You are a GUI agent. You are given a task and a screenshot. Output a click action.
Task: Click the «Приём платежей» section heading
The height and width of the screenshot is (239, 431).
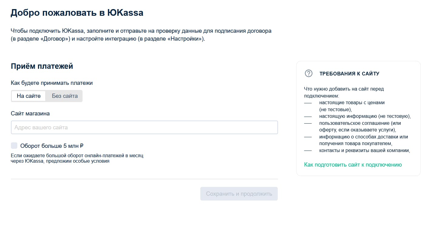click(x=42, y=66)
